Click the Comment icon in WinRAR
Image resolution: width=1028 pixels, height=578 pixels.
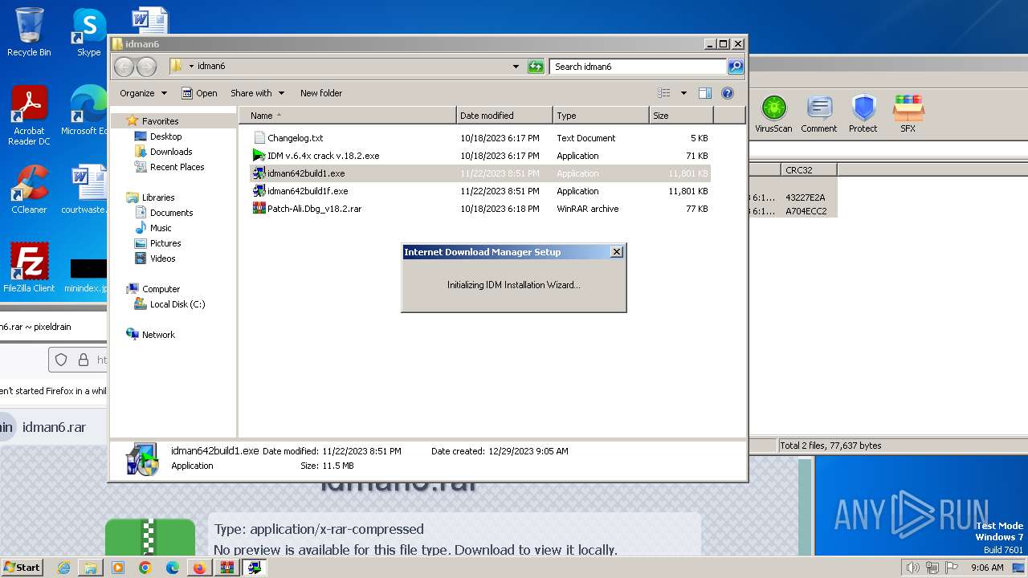coord(818,113)
